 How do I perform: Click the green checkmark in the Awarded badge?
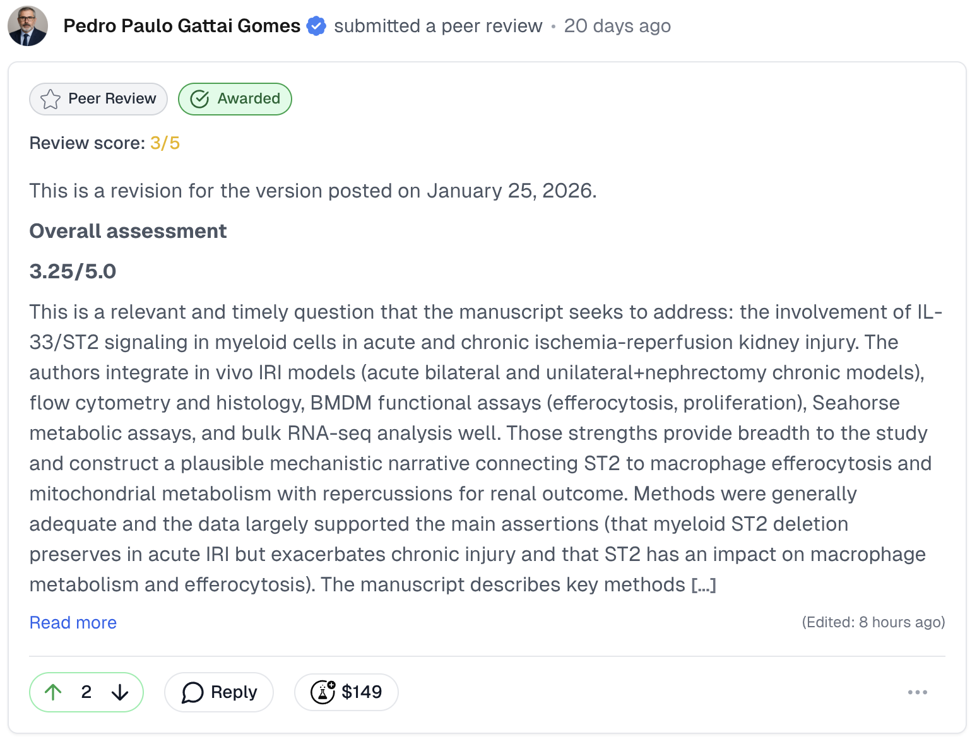pyautogui.click(x=199, y=98)
